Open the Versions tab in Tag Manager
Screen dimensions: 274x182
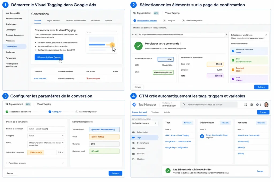[x=155, y=112]
